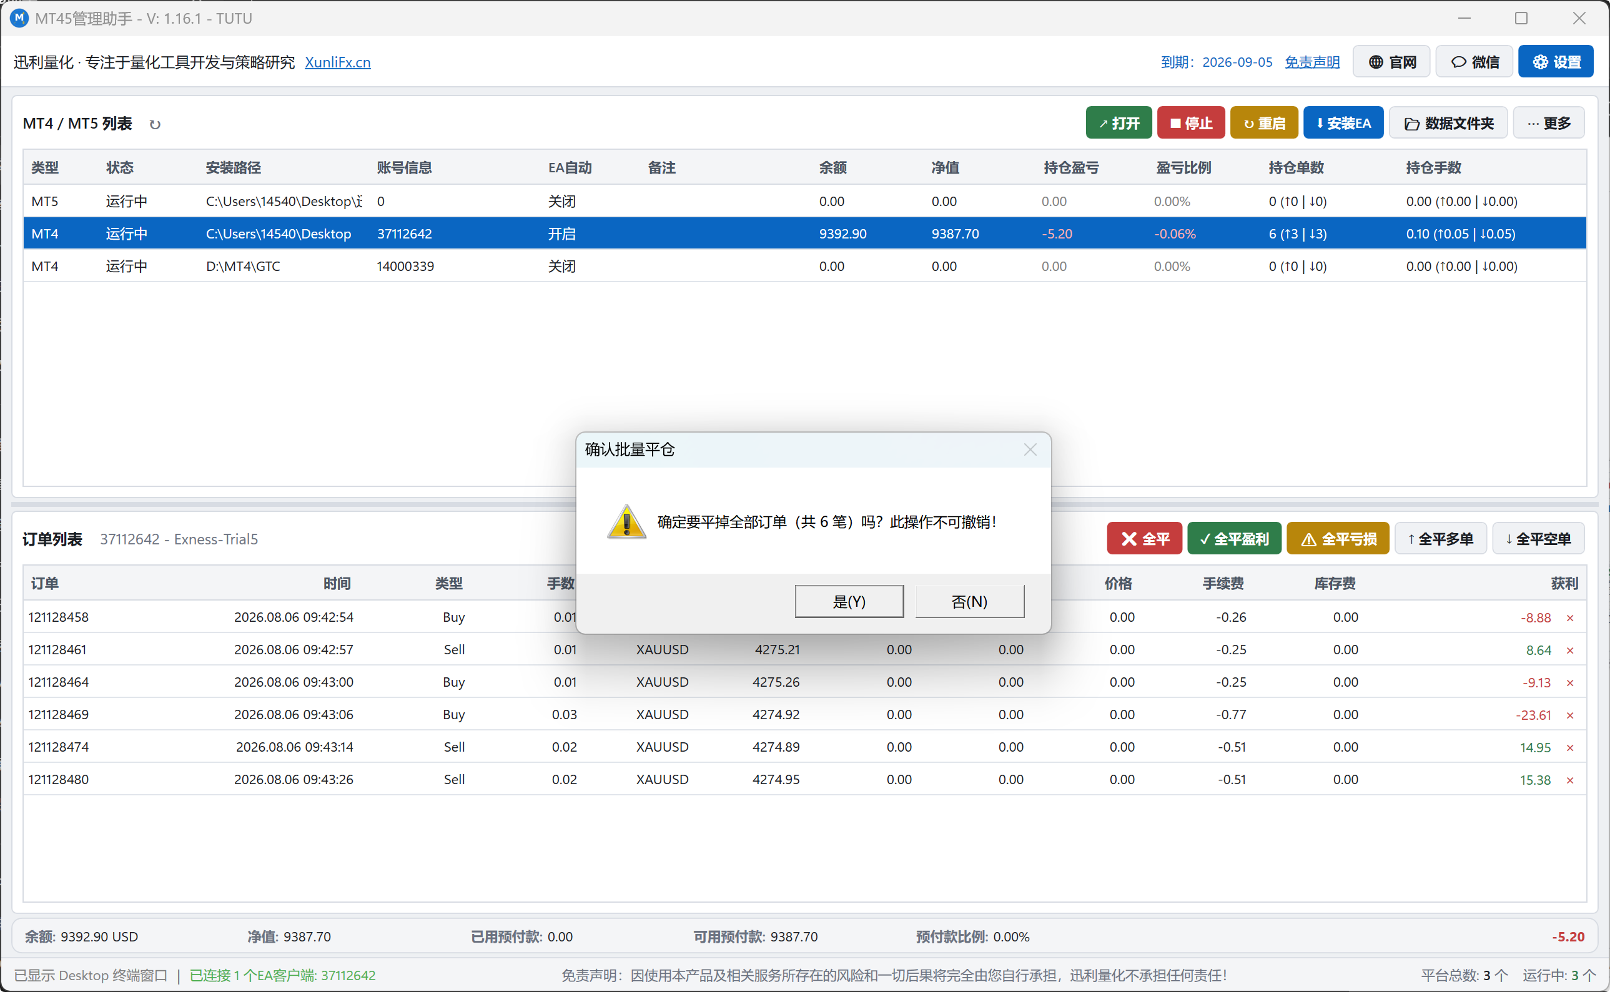The width and height of the screenshot is (1610, 992).
Task: Open the 数据文件夹 data folder
Action: 1448,123
